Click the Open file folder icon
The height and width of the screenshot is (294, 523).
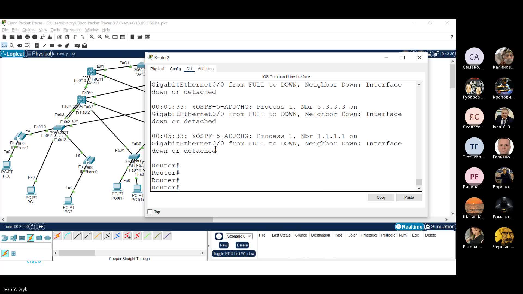point(12,37)
